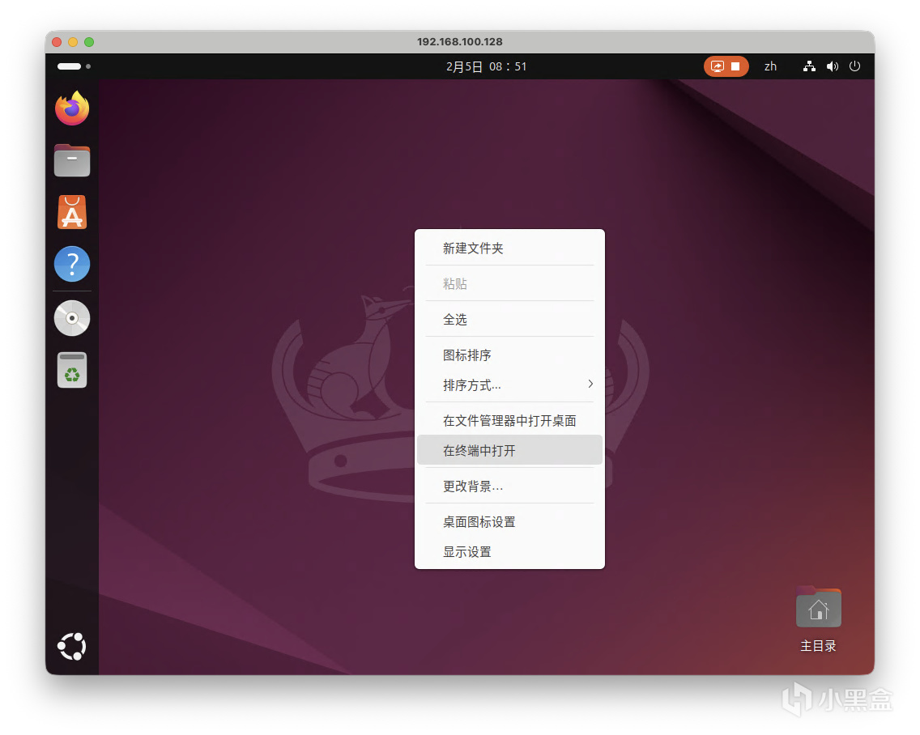Open the volume speaker icon

pyautogui.click(x=832, y=66)
